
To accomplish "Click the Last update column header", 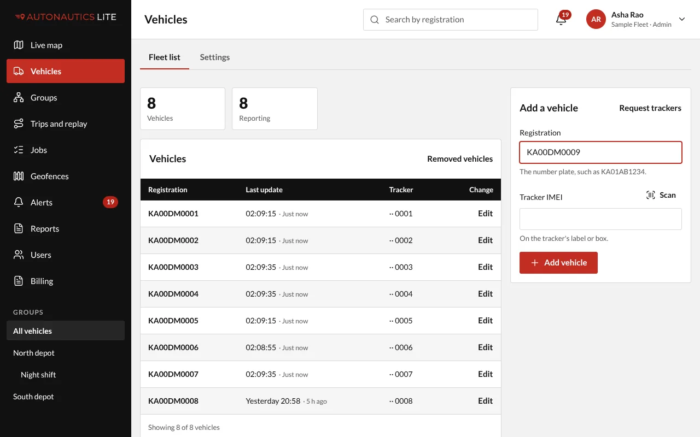I will pos(264,190).
